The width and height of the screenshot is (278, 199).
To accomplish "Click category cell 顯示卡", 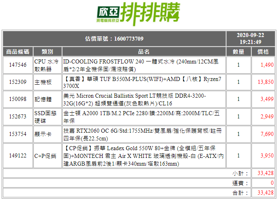I will [47, 134].
